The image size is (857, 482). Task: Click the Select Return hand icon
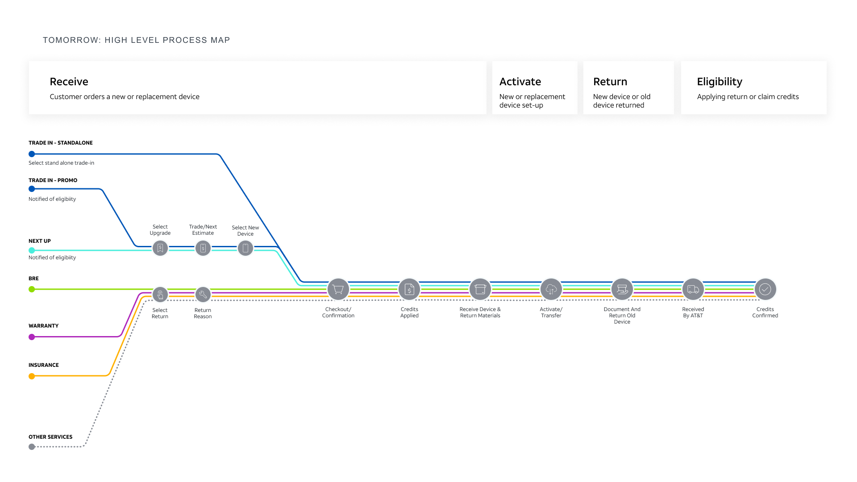pos(160,295)
